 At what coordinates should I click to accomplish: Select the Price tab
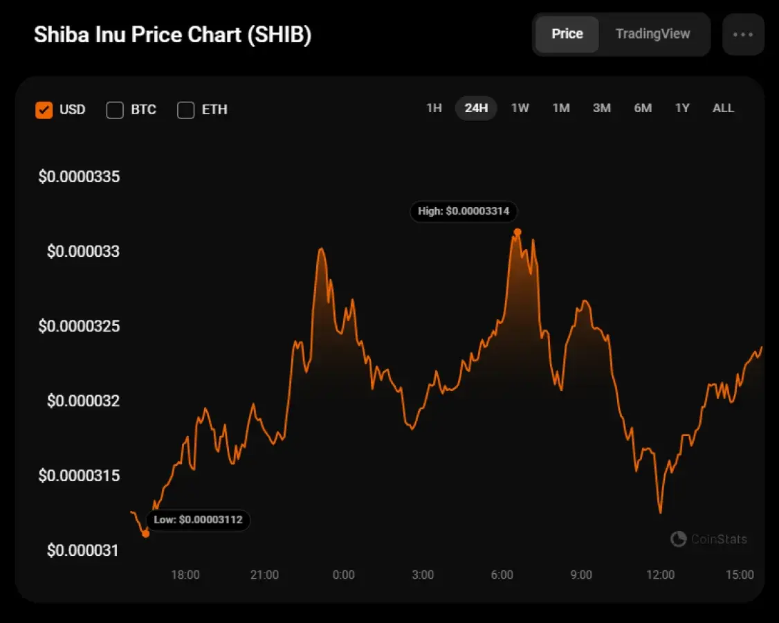tap(567, 33)
